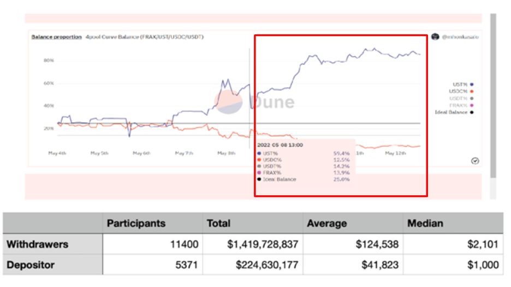This screenshot has height=287, width=511.
Task: Click the author avatar icon beside @mhonkasalo
Action: click(x=436, y=37)
